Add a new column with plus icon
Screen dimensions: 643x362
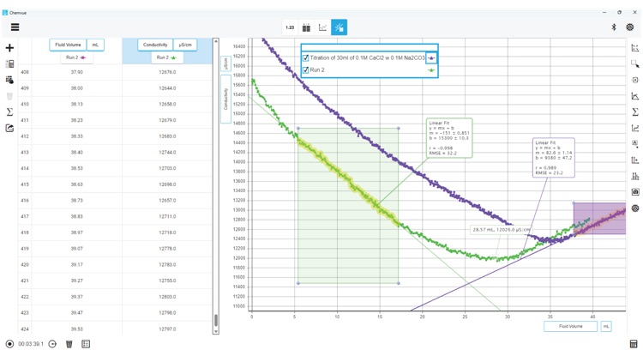[x=9, y=48]
